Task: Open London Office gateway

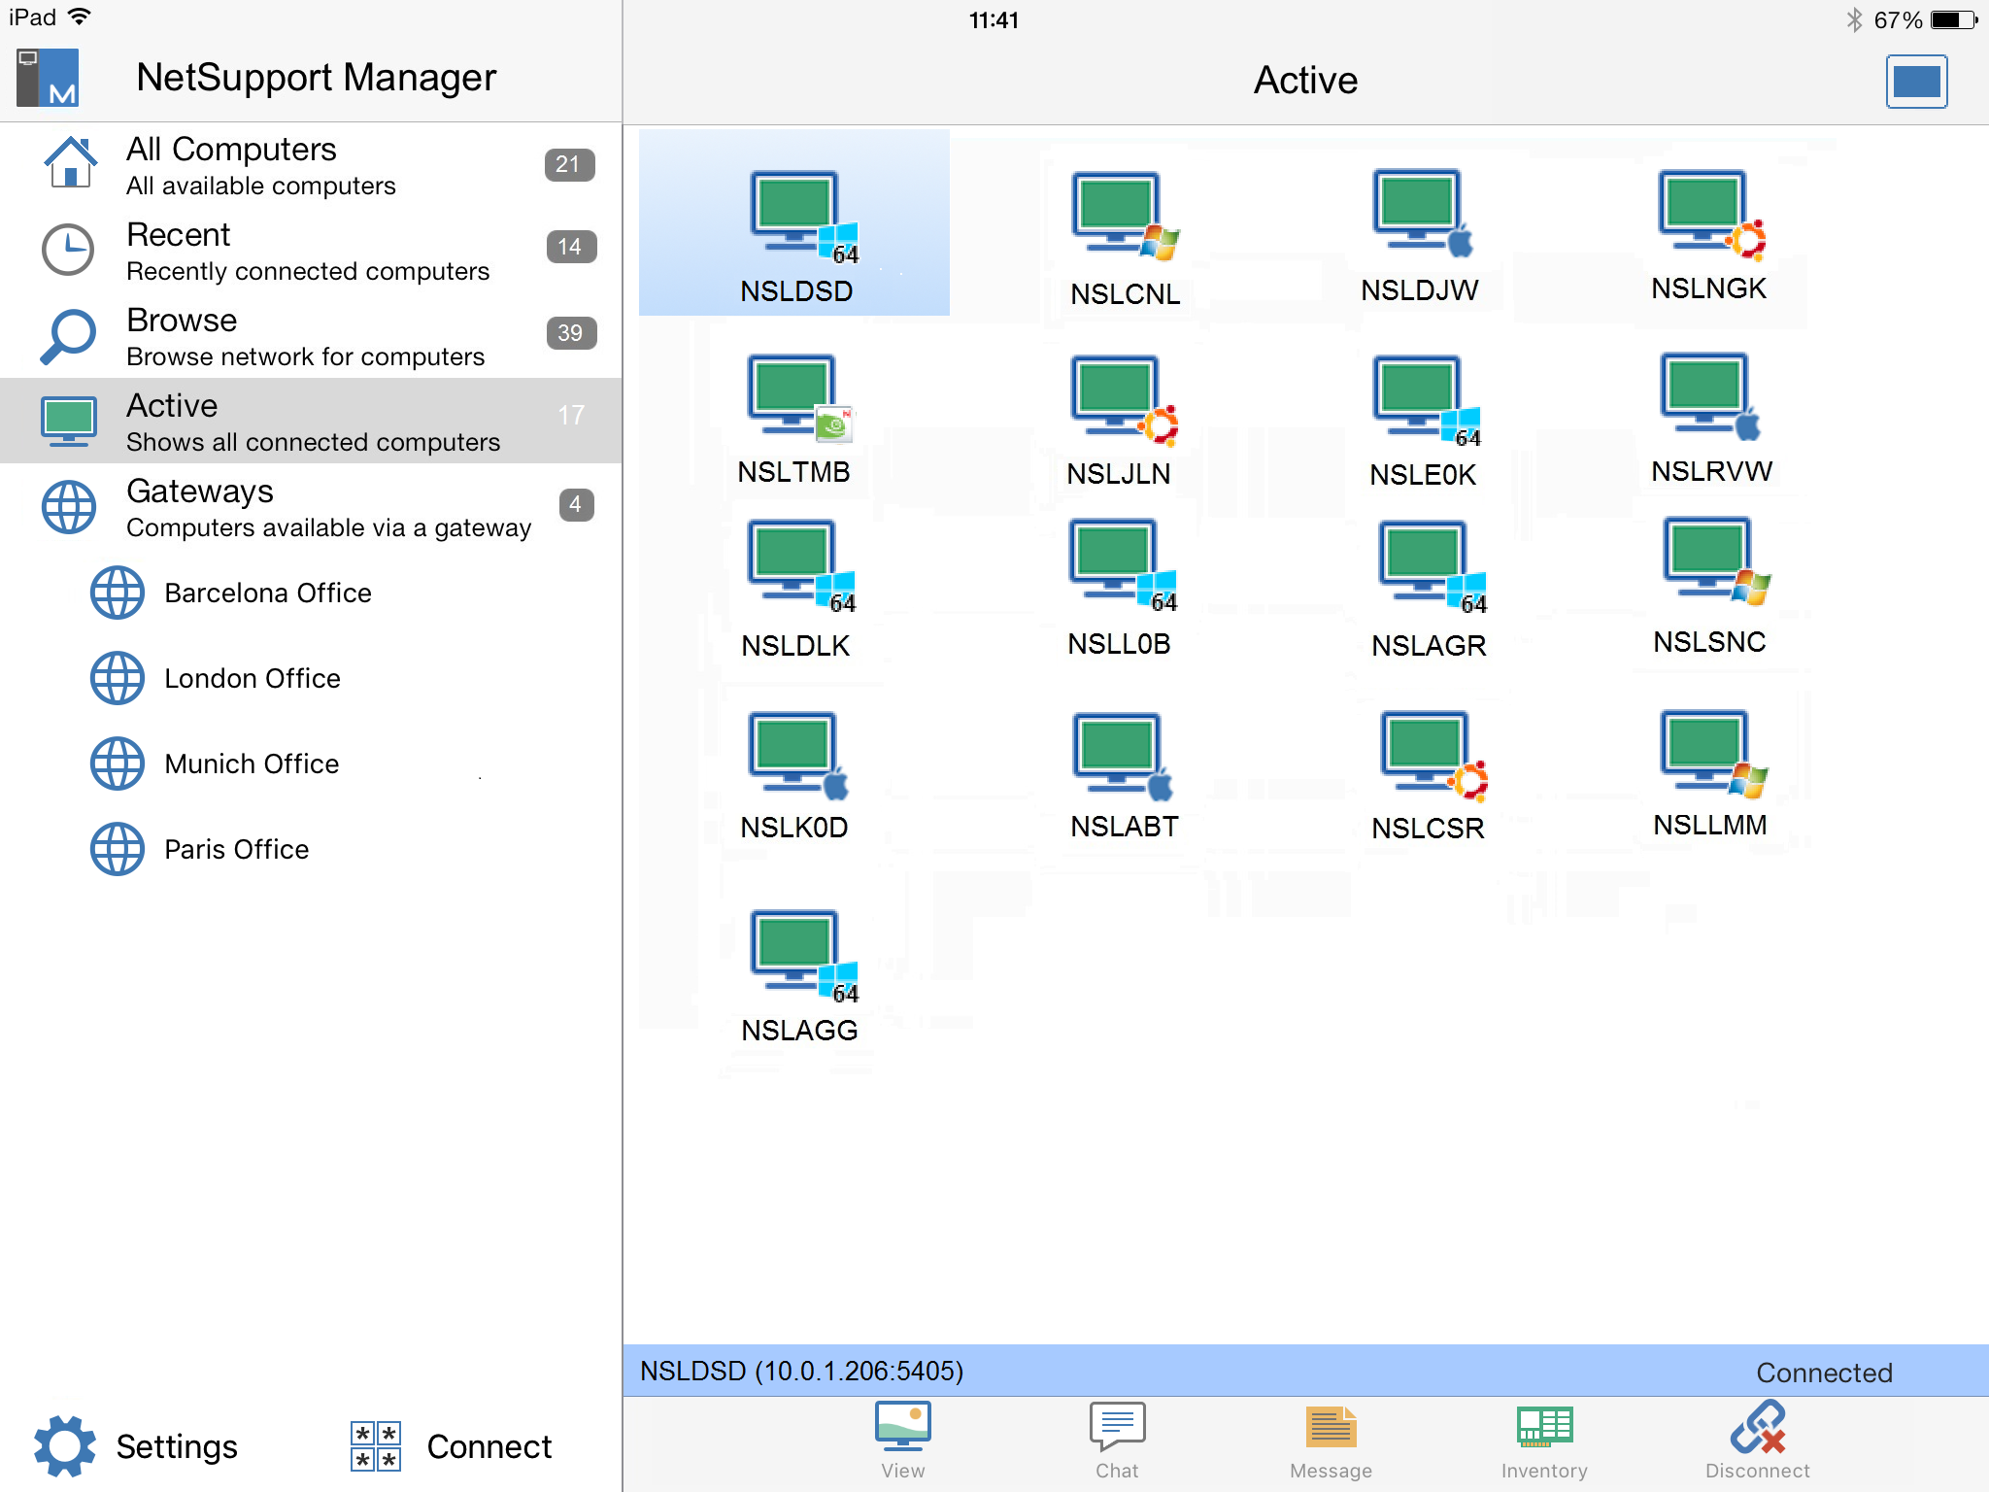Action: (253, 678)
